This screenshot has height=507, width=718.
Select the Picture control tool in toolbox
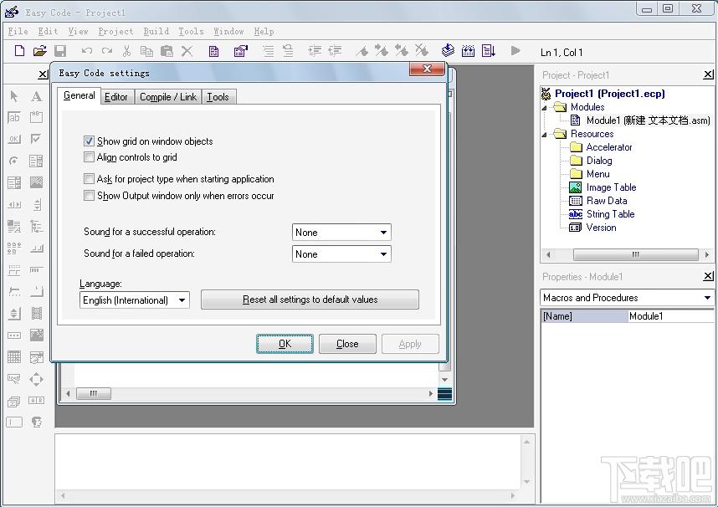tap(36, 182)
